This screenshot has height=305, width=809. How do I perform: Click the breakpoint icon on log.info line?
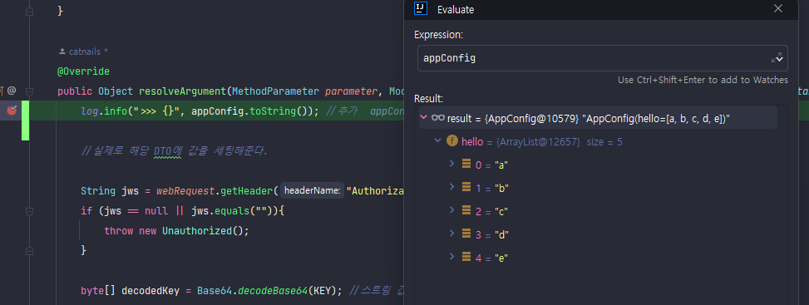tap(12, 110)
